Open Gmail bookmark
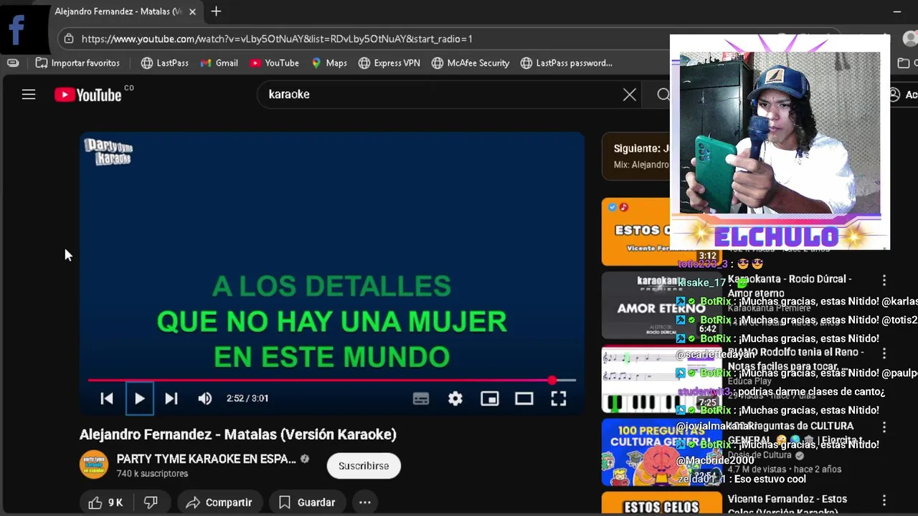Image resolution: width=918 pixels, height=516 pixels. pyautogui.click(x=219, y=63)
